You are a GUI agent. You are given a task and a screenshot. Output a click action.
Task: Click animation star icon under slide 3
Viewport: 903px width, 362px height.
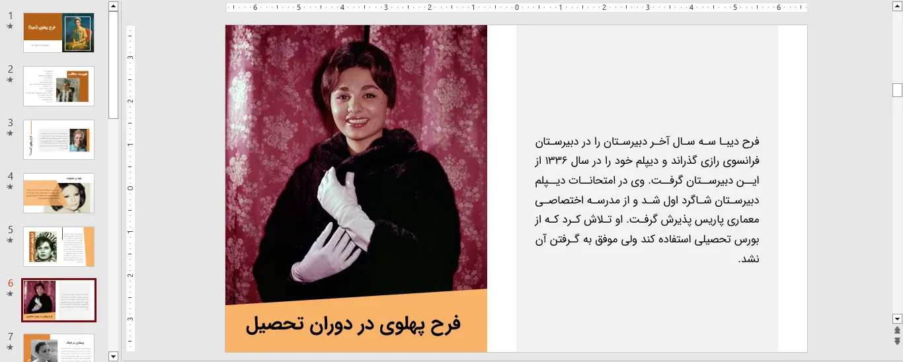click(x=10, y=133)
